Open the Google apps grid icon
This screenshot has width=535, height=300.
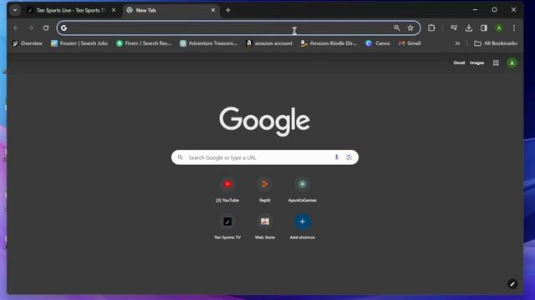click(496, 62)
